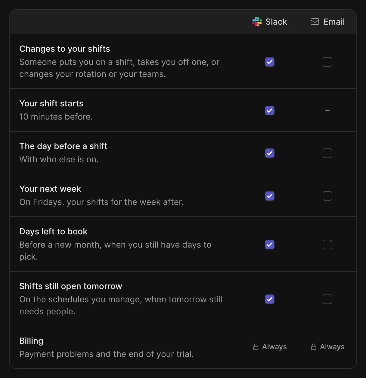This screenshot has height=378, width=366.
Task: Uncheck Slack for Days left to book
Action: [x=270, y=245]
